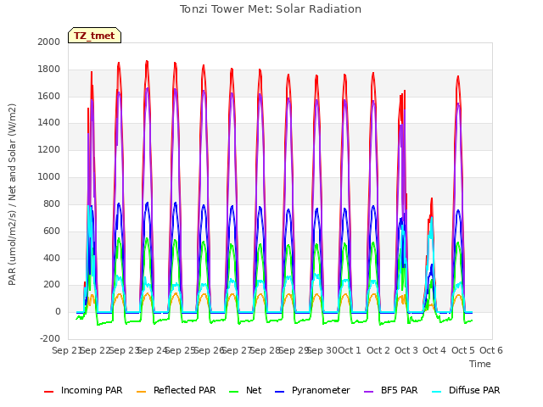
Task: Click the Oct 4 low Incoming PAR peak
Action: coord(432,199)
